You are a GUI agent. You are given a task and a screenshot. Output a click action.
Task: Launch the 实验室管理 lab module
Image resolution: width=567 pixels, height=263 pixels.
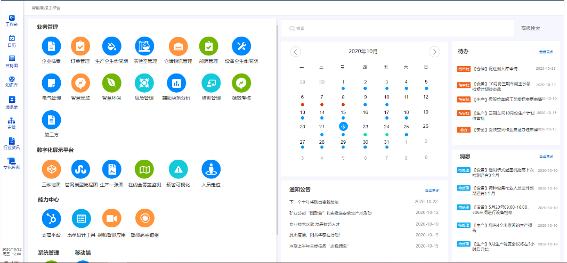tap(144, 46)
